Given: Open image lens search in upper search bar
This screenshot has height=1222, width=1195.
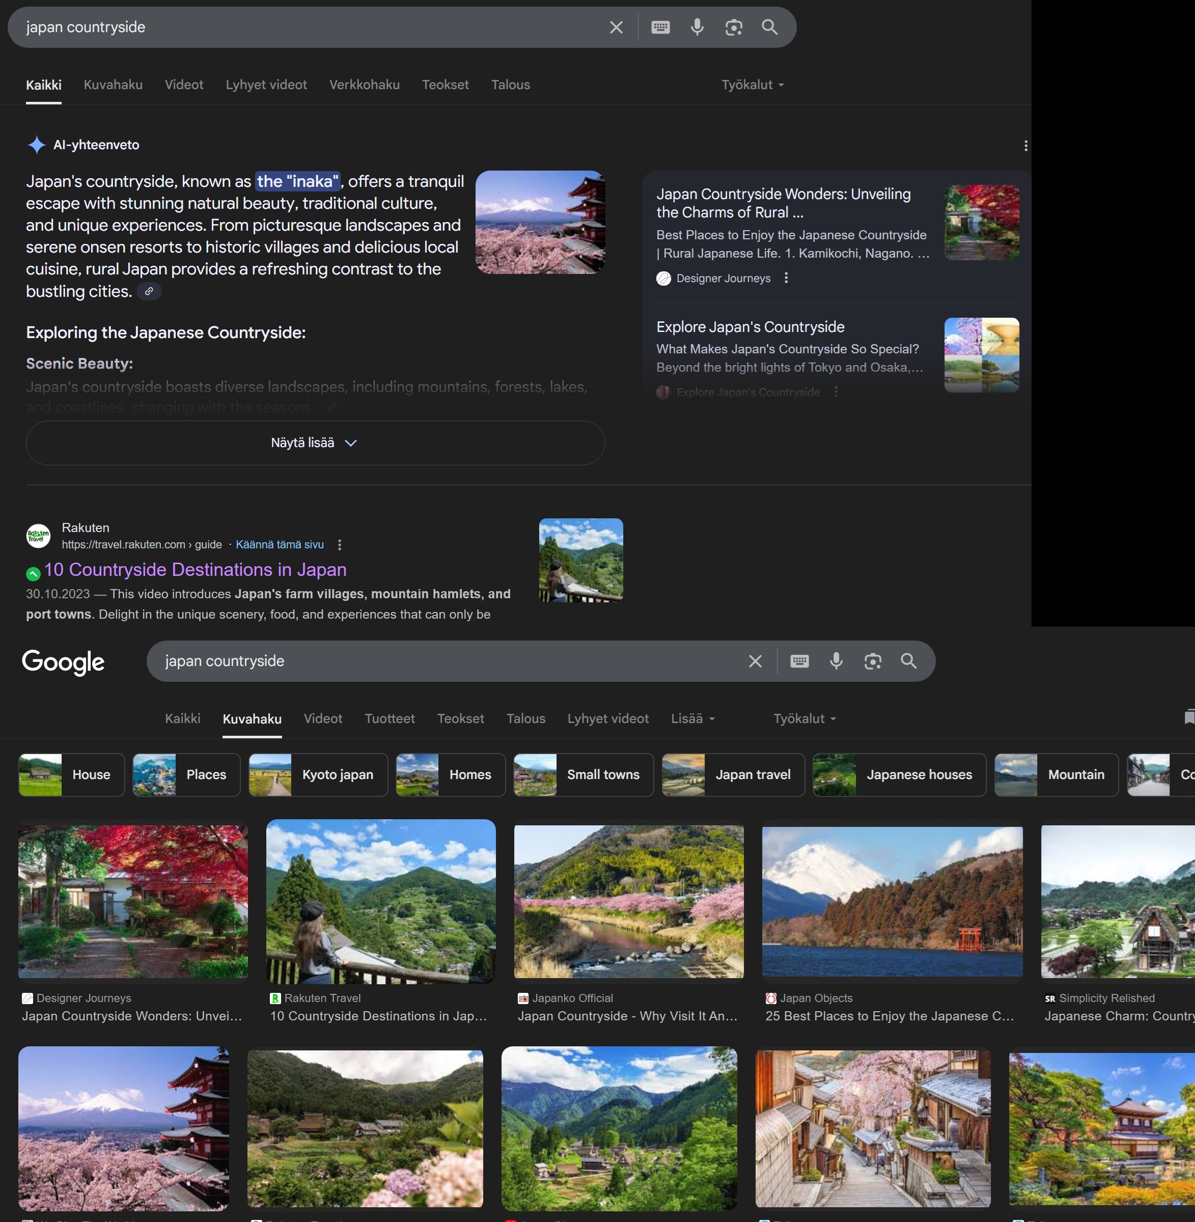Looking at the screenshot, I should pyautogui.click(x=733, y=27).
